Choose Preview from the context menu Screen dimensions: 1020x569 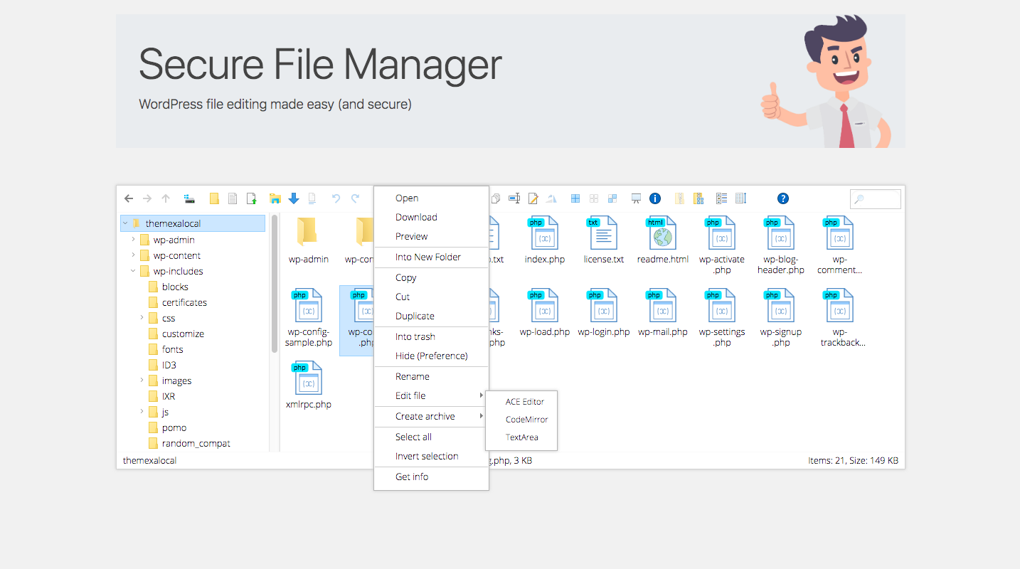[431, 236]
